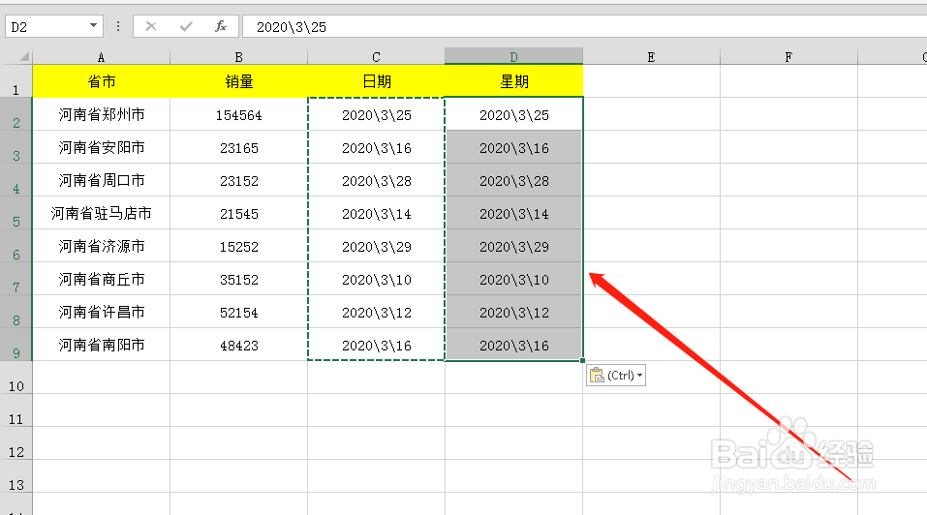
Task: Open the Insert Function fx icon
Action: pyautogui.click(x=221, y=26)
